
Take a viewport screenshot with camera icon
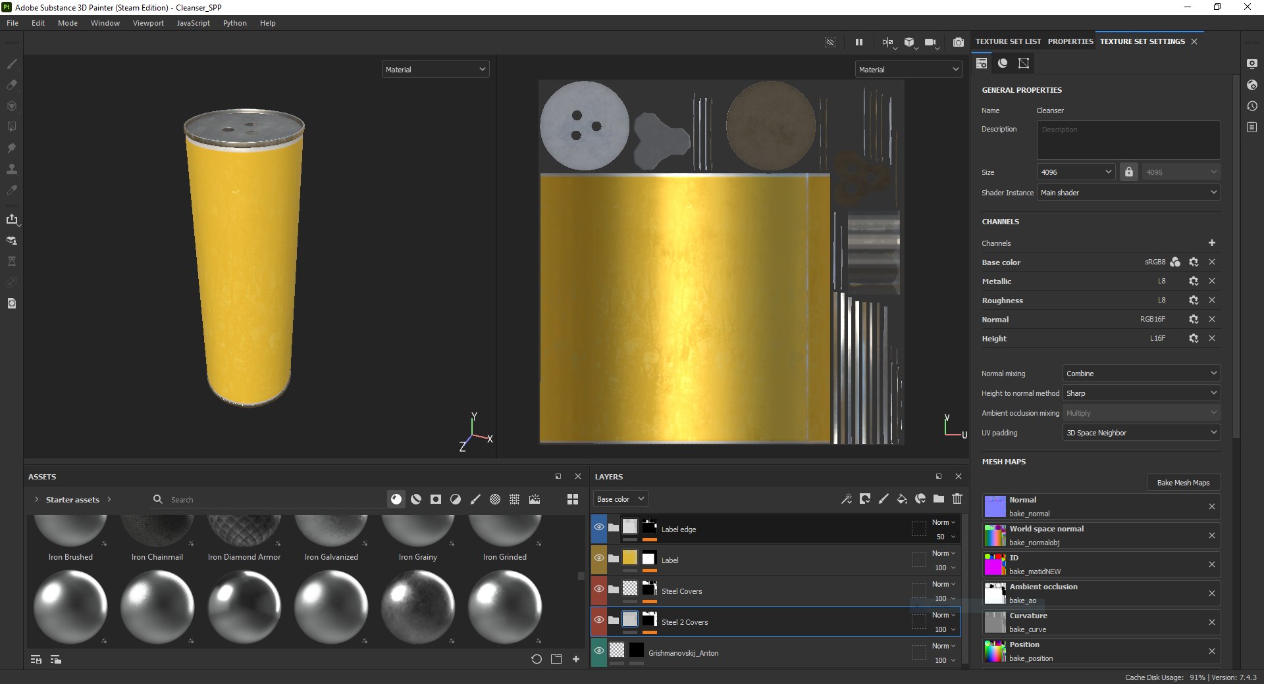[x=959, y=42]
